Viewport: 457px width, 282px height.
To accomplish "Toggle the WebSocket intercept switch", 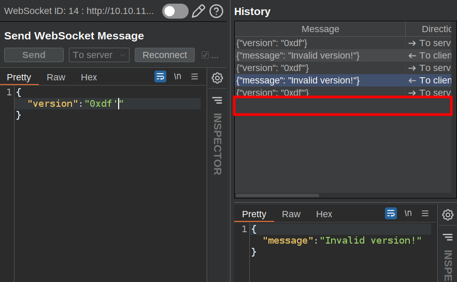I will pyautogui.click(x=175, y=11).
